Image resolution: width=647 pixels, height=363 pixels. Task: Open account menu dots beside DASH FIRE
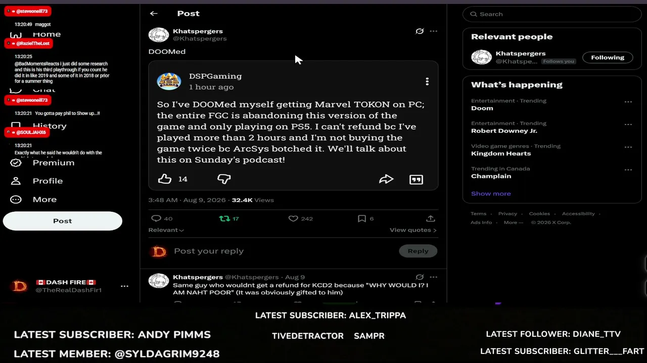pyautogui.click(x=124, y=286)
